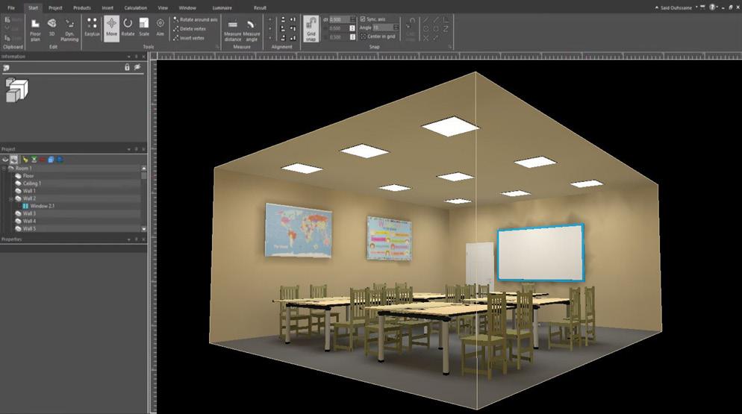Select Wall 1 in project tree
Screen dimensions: 742x414
[x=29, y=191]
